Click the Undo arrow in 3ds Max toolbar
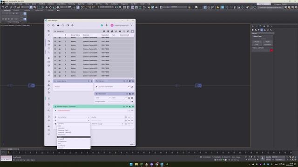This screenshot has width=298, height=167. tap(3, 7)
